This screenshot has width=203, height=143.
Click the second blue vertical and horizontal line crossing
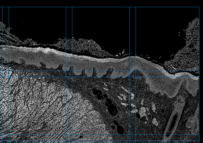(x=136, y=77)
